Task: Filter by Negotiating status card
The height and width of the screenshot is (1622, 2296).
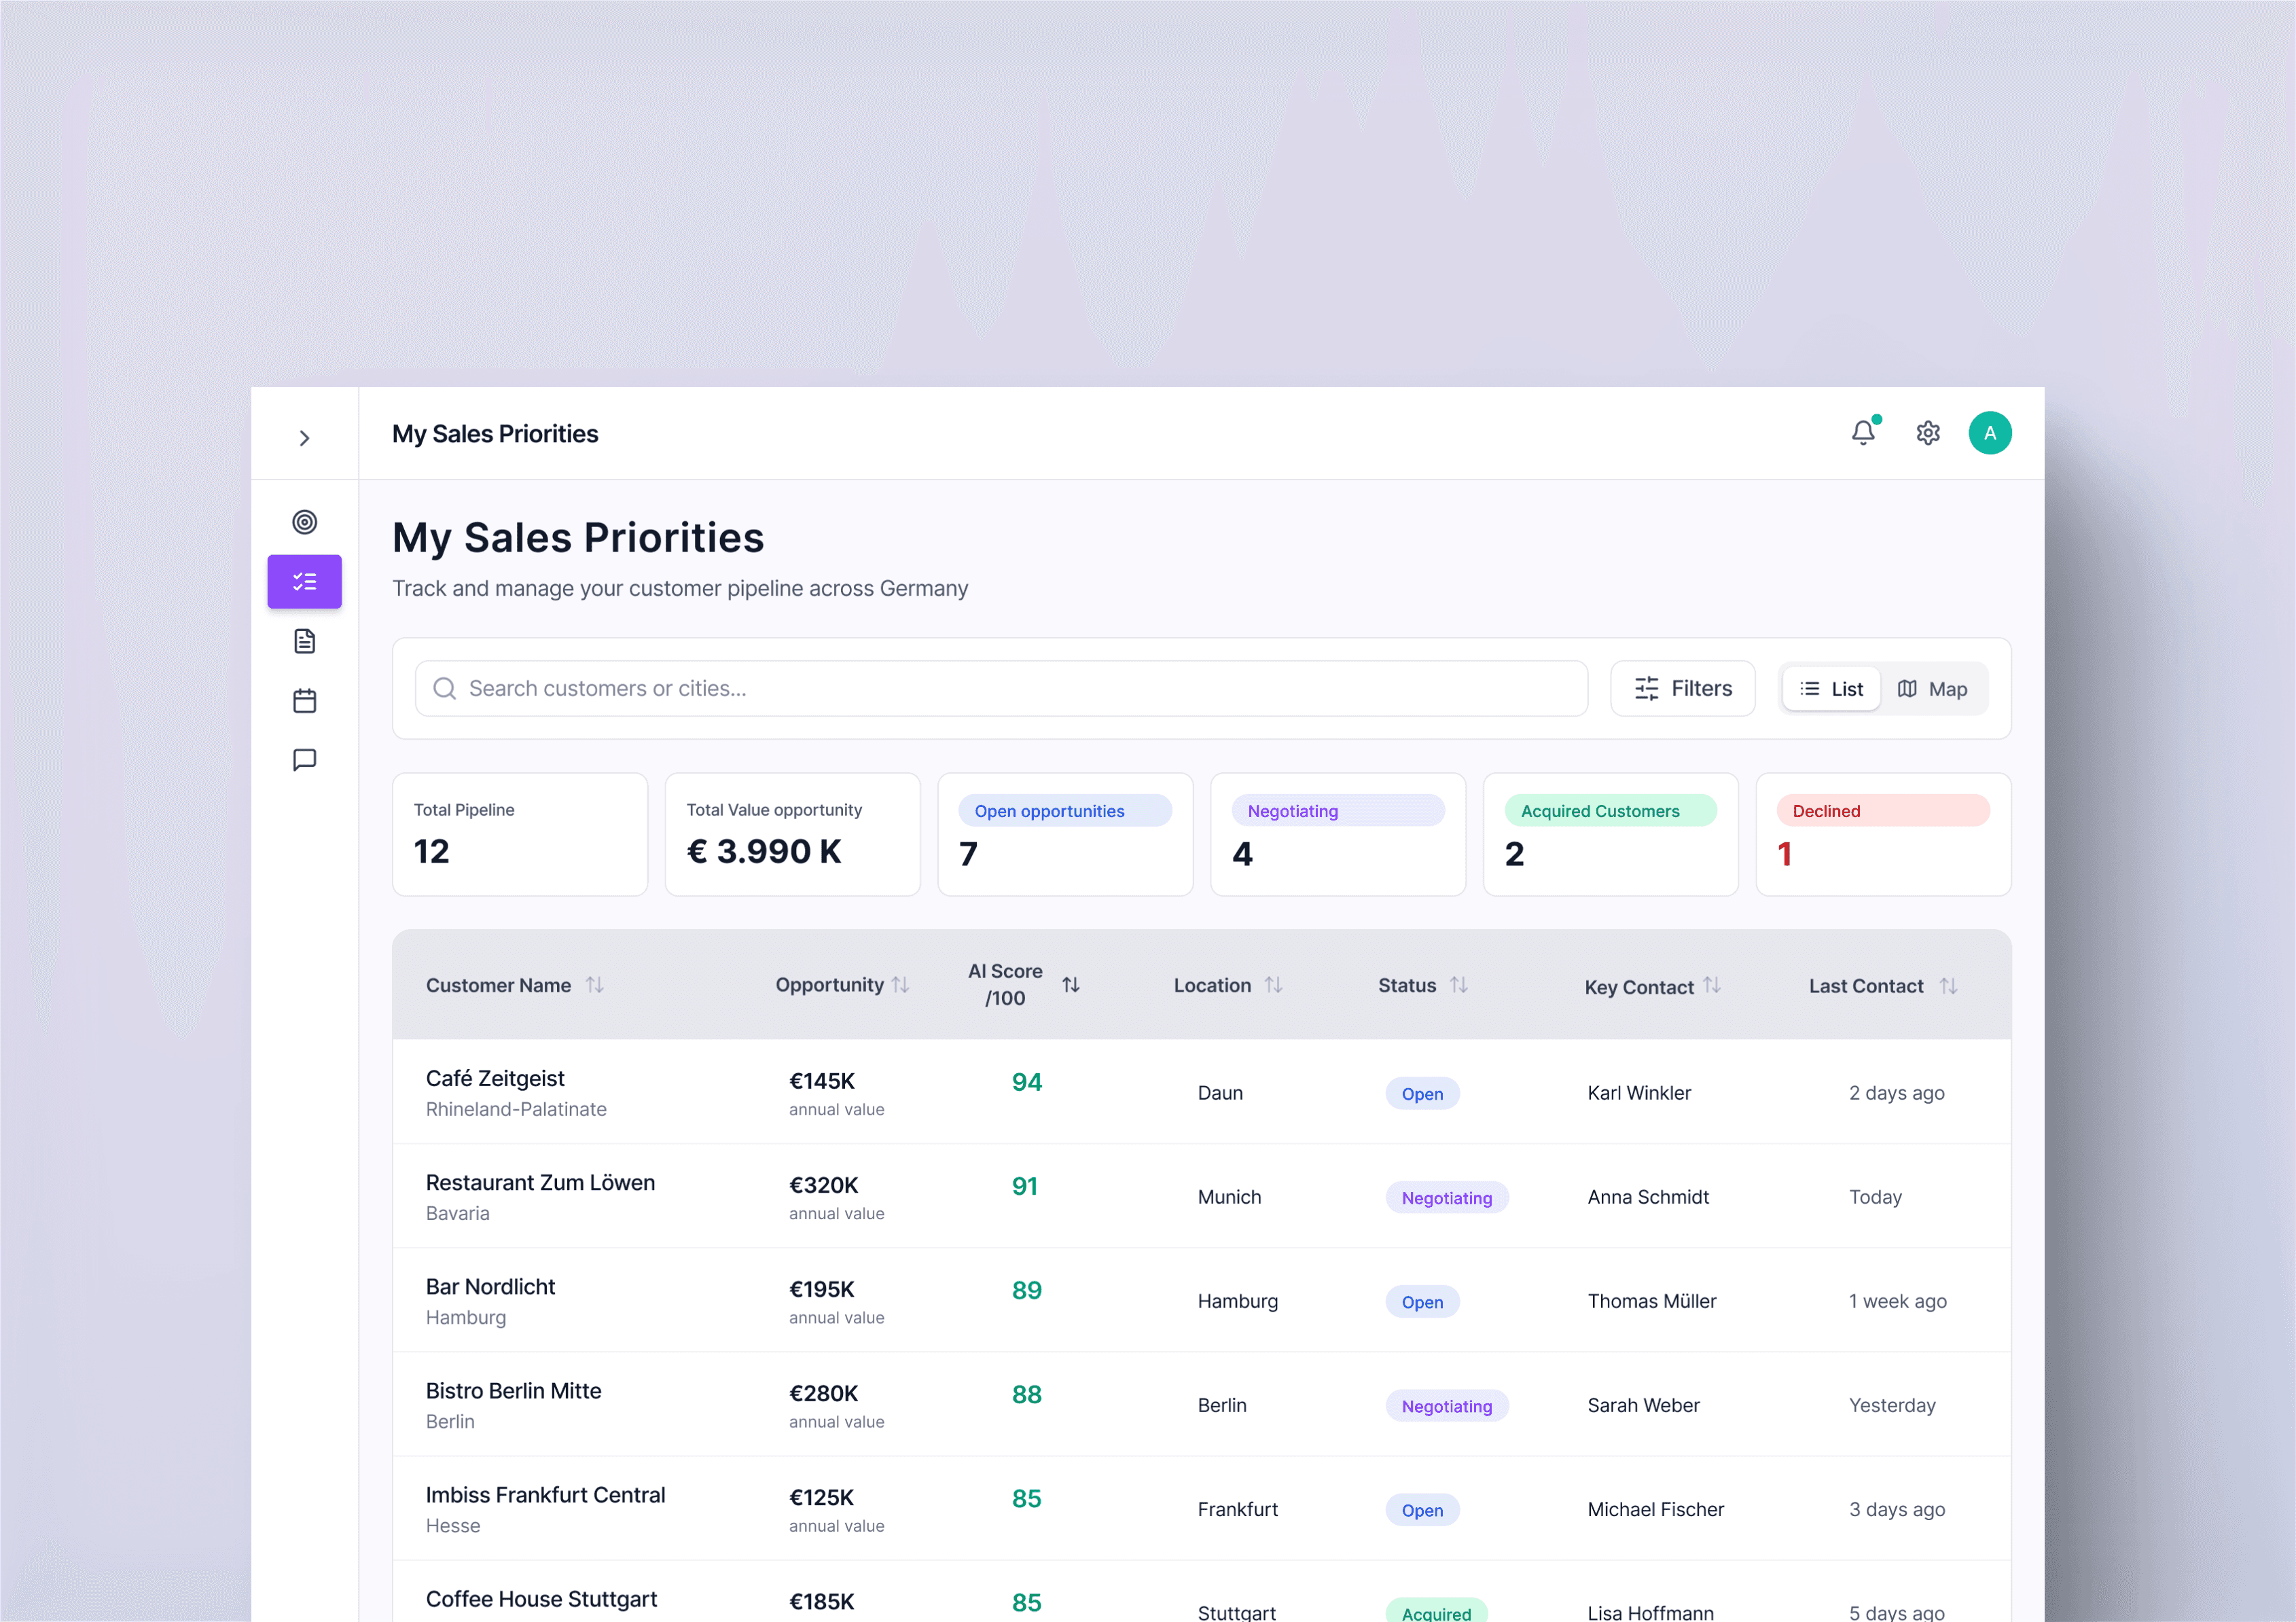Action: (x=1337, y=834)
